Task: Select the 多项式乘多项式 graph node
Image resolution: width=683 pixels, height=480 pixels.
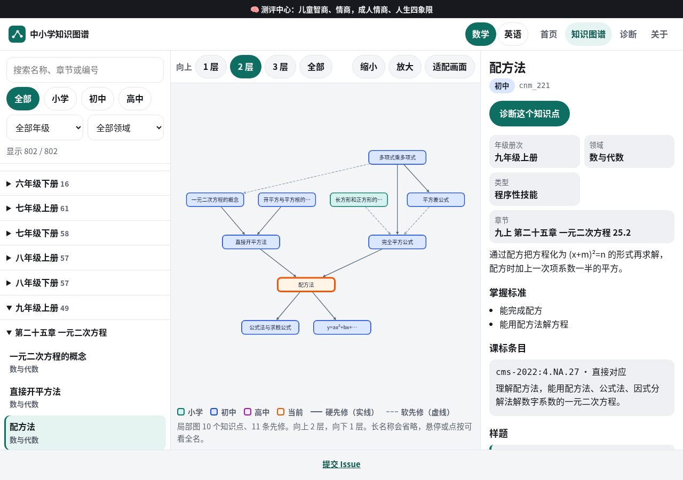Action: (x=398, y=157)
